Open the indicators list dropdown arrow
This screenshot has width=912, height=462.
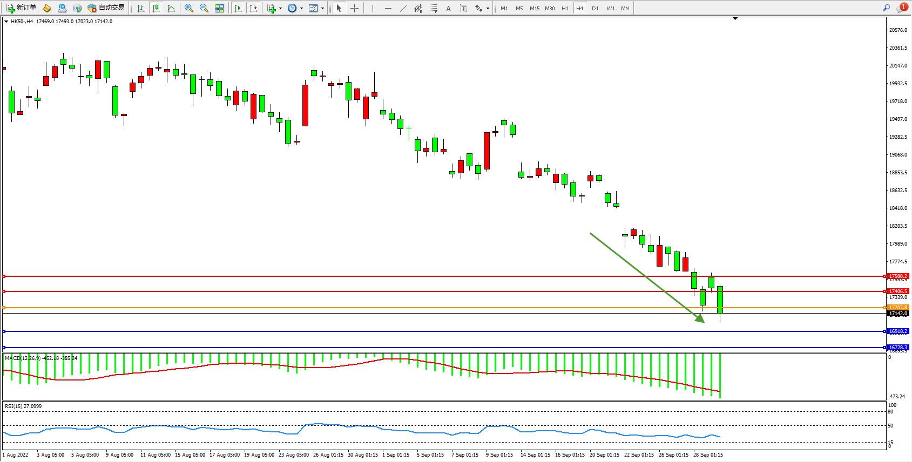pos(280,8)
